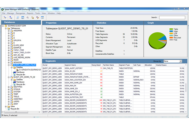Click into the Search input field
Image resolution: width=189 pixels, height=125 pixels.
point(172,18)
